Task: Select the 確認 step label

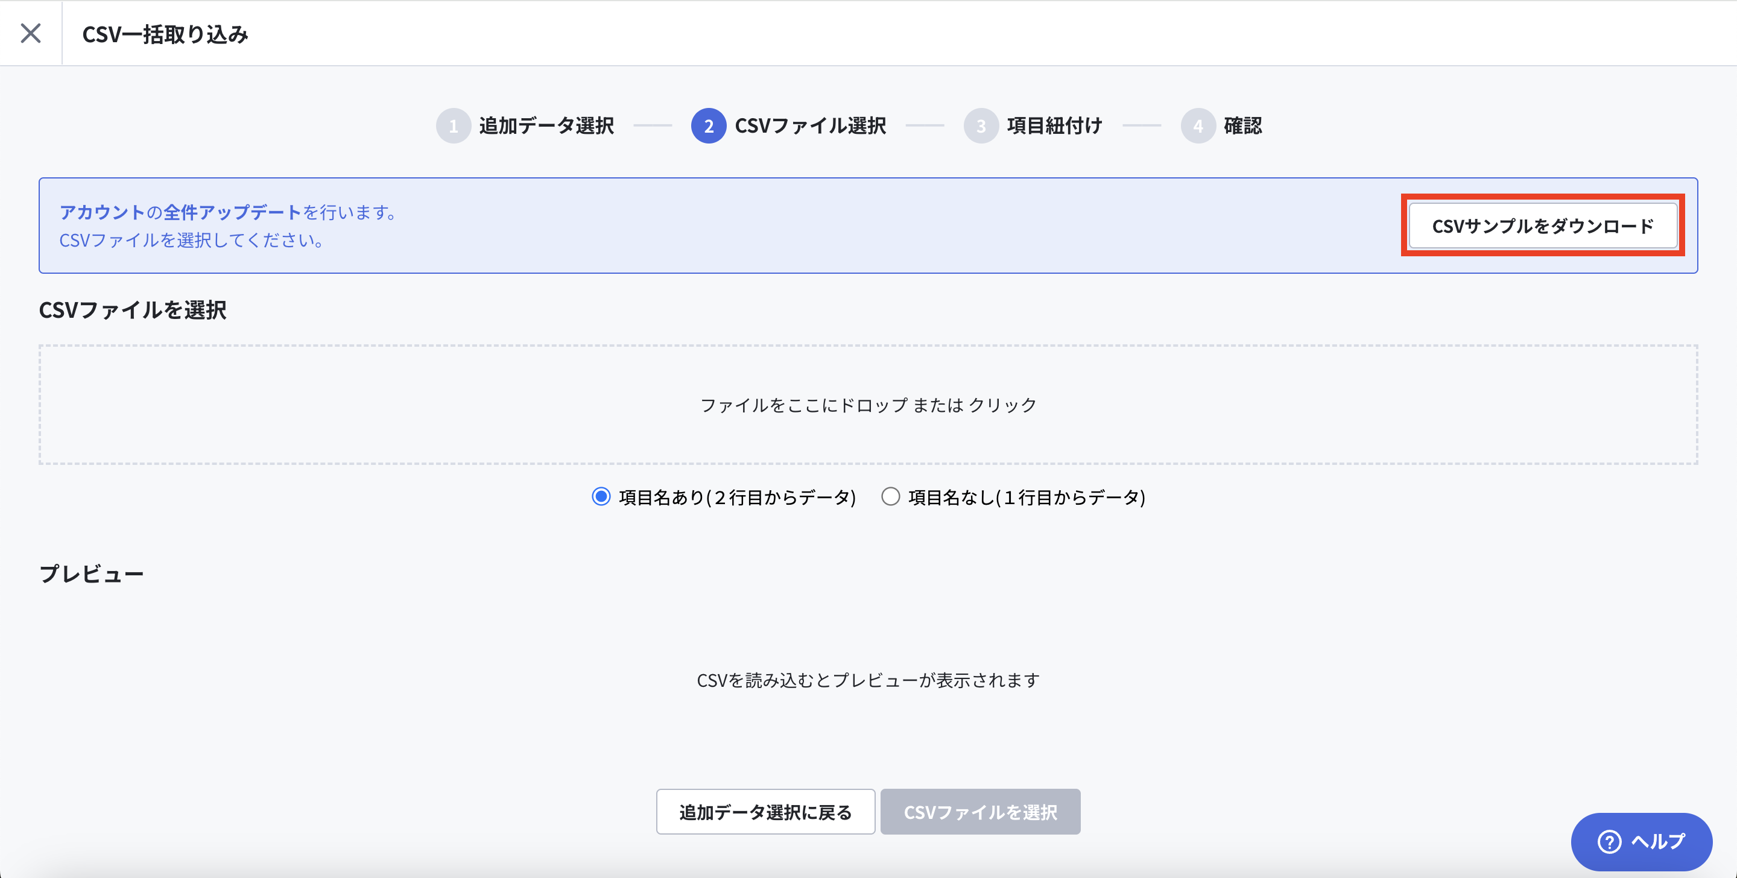Action: [x=1242, y=125]
